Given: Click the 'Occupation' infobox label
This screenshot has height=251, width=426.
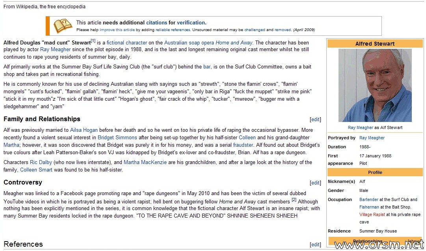Looking at the screenshot, I should [340, 200].
